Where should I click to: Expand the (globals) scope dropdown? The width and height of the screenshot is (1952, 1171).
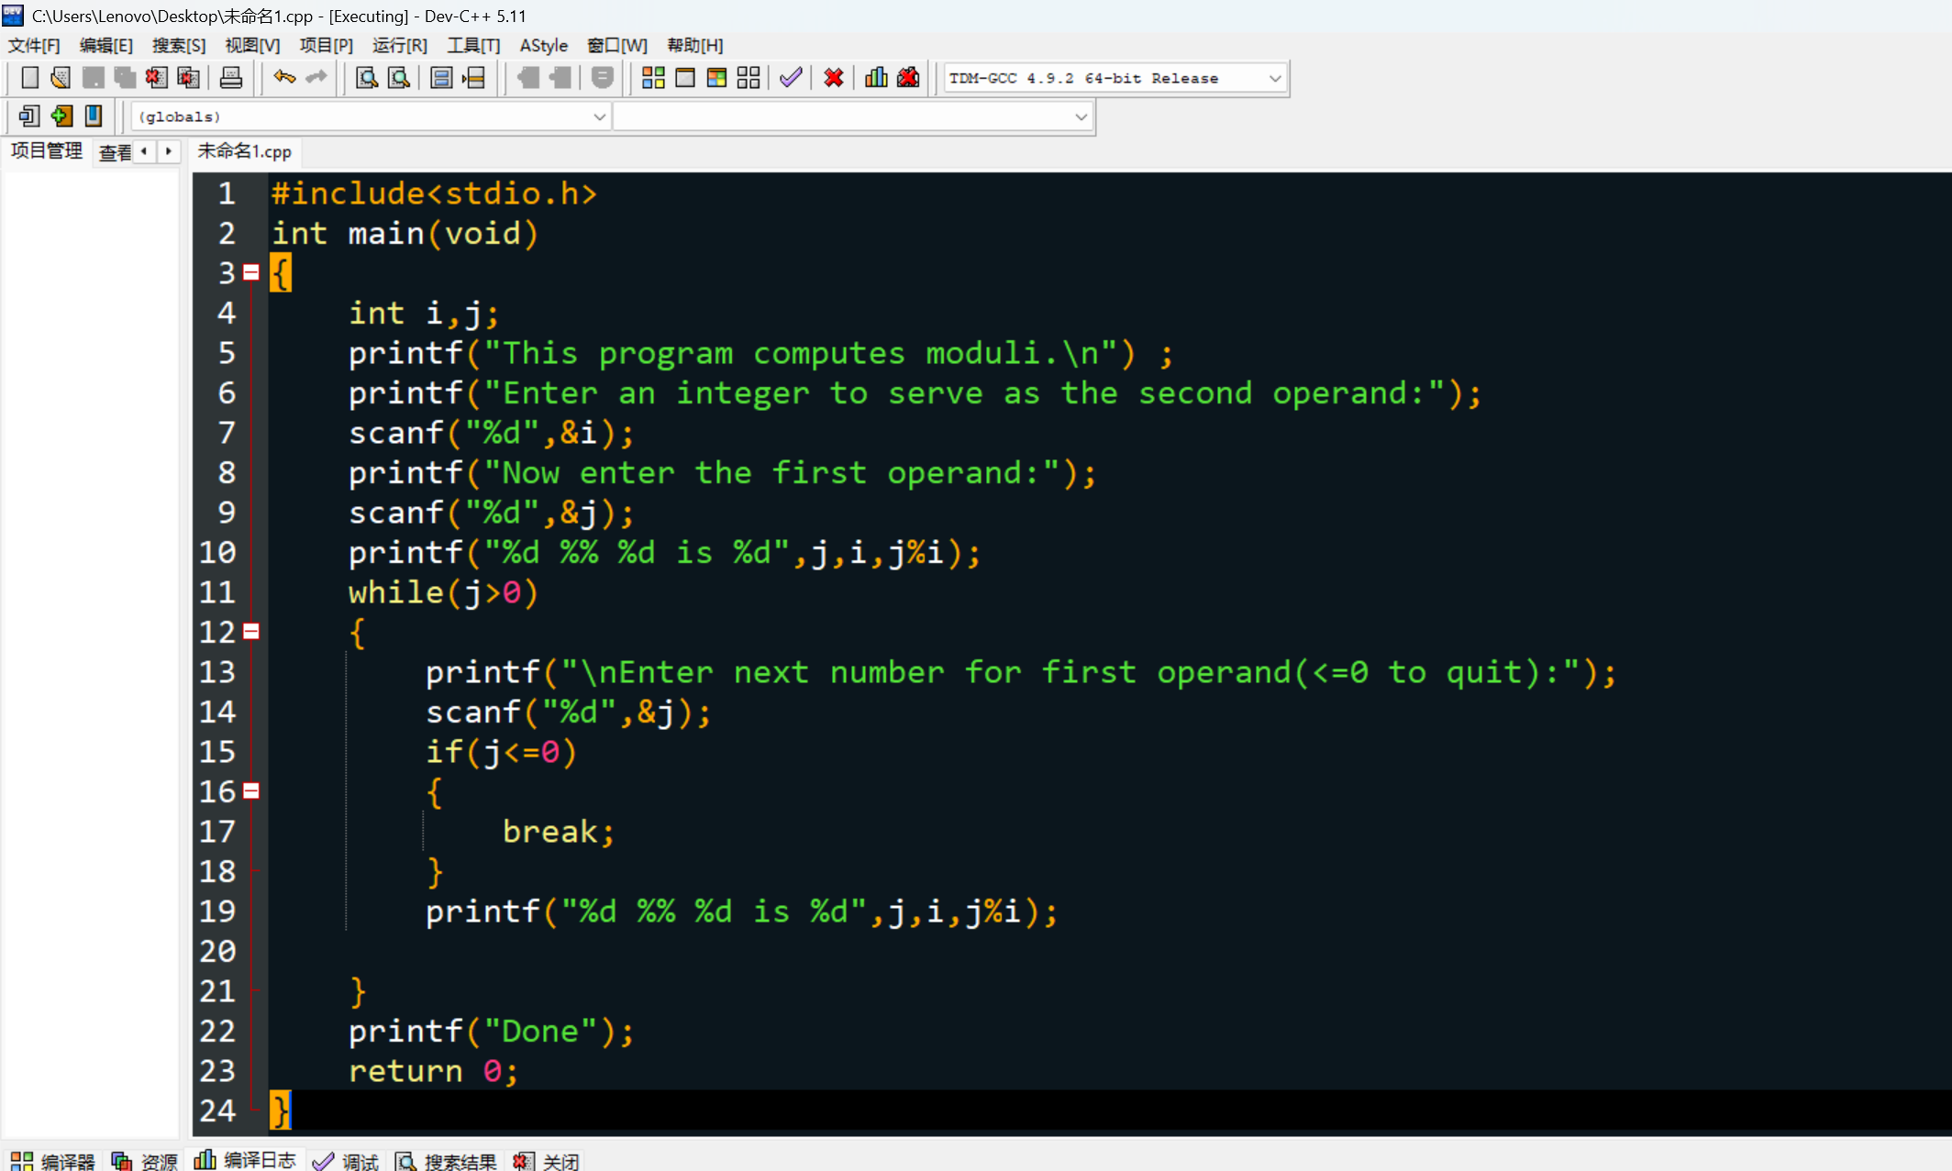click(599, 117)
